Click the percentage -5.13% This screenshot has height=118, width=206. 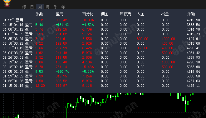point(88,71)
